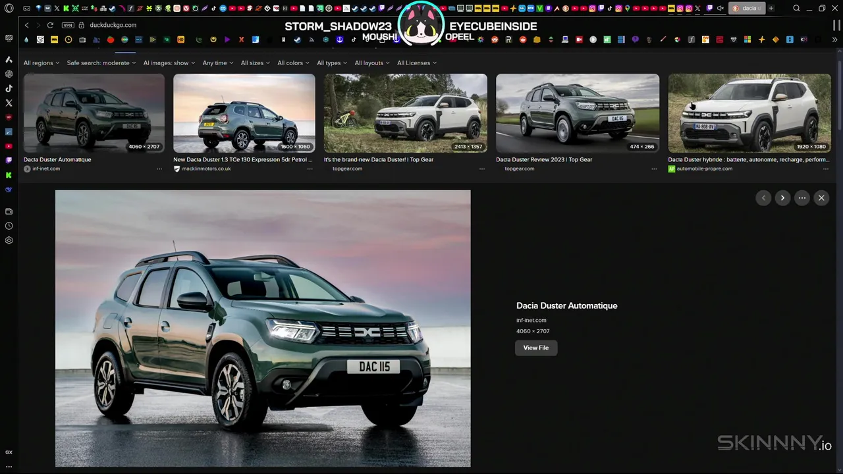Open macklinmotors.co.uk source link
This screenshot has width=843, height=474.
pos(206,169)
